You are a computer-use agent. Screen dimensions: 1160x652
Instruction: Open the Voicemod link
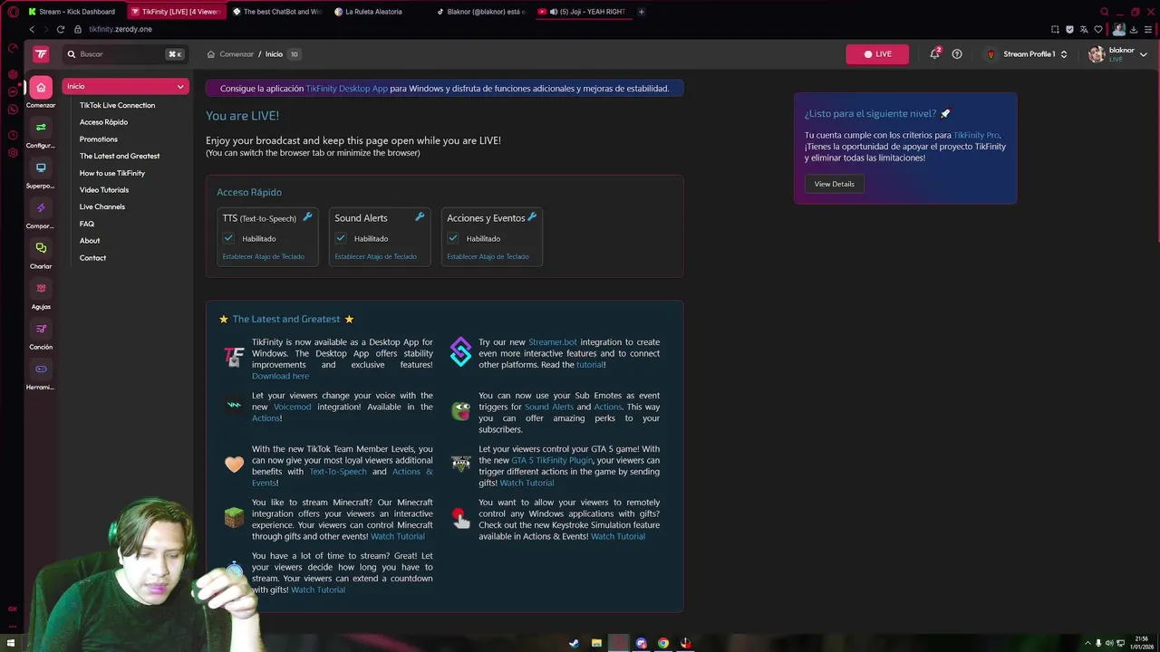click(293, 407)
